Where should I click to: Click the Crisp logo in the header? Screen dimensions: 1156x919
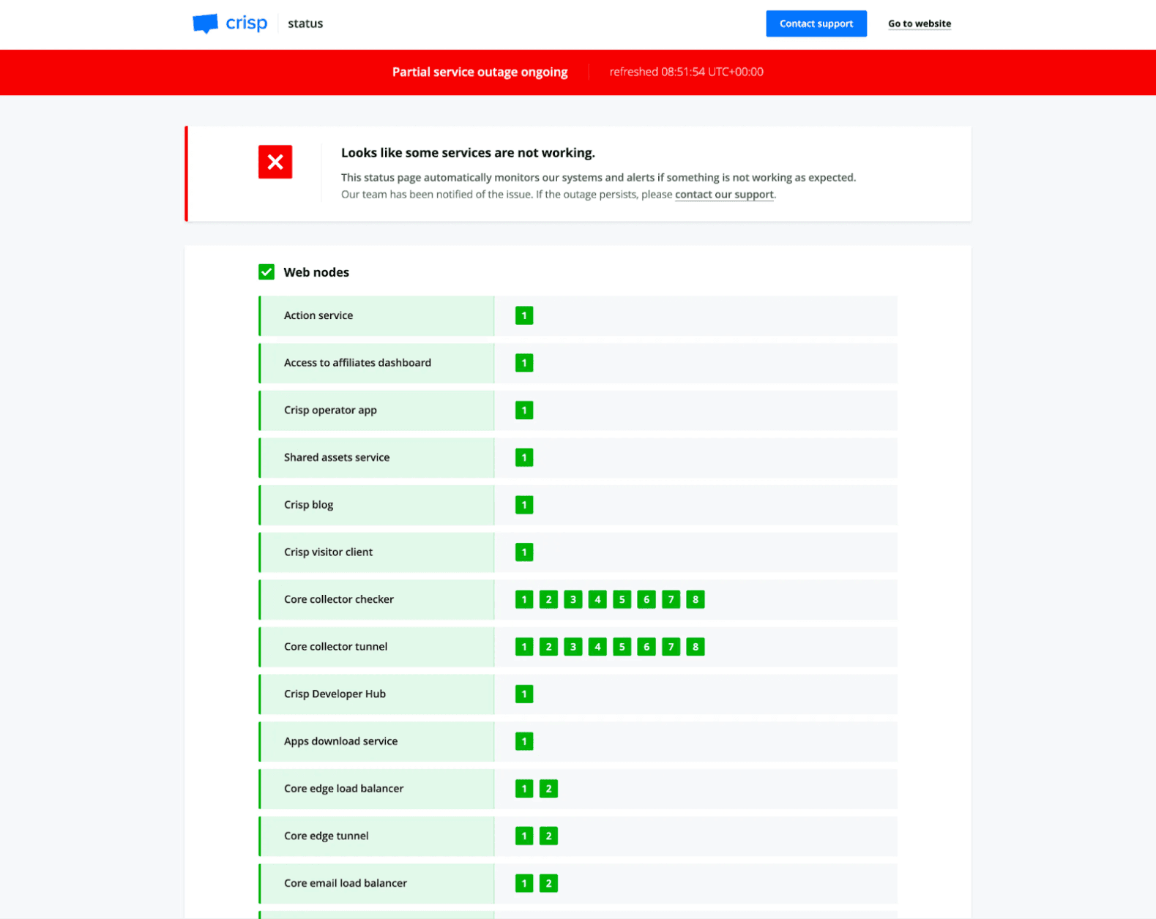(230, 23)
